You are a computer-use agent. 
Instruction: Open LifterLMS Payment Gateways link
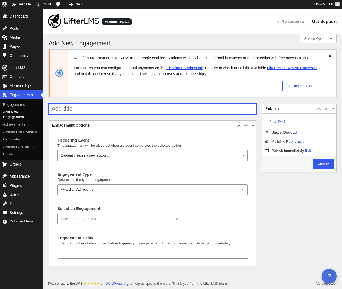(292, 68)
